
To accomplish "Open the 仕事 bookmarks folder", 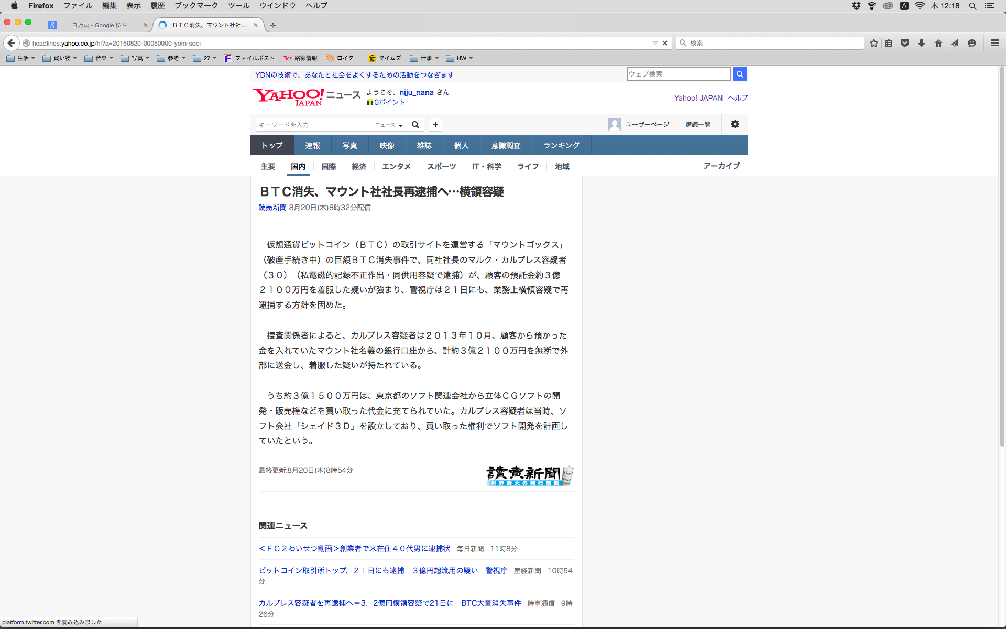I will [x=424, y=58].
